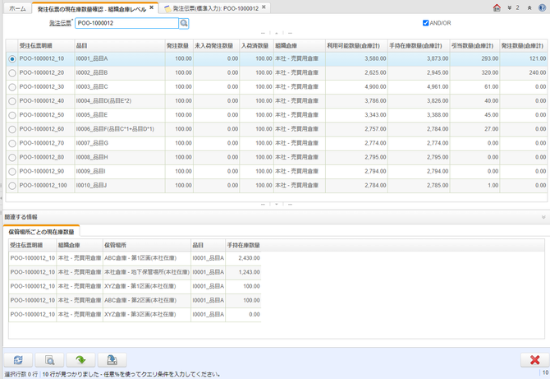Click the red X cancel button at the bottom right
Image resolution: width=550 pixels, height=379 pixels.
tap(534, 360)
